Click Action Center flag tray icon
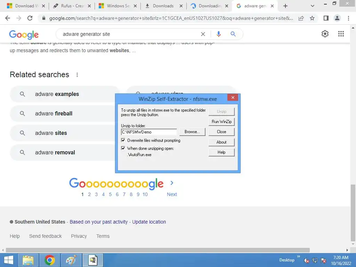 (324, 260)
